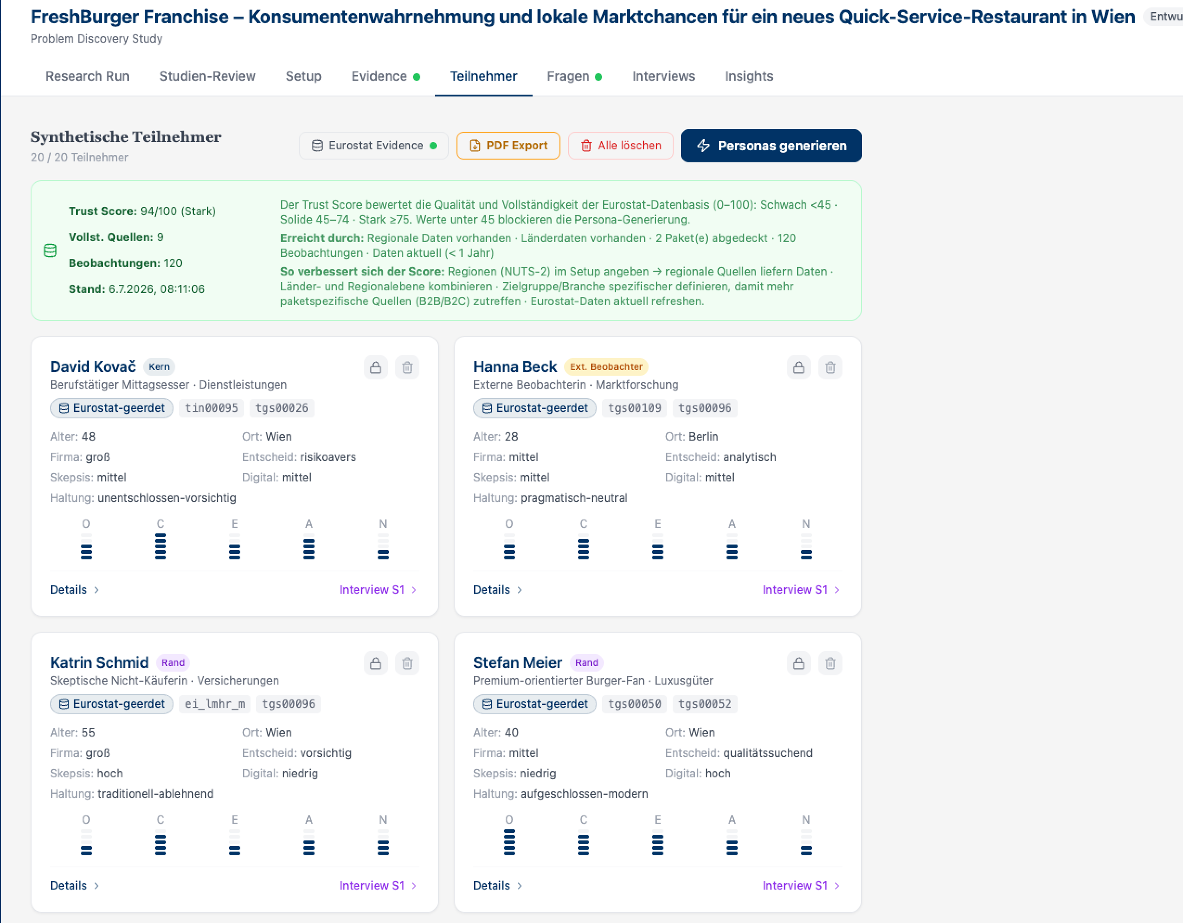Click tgs00050 dataset tag

[x=634, y=704]
